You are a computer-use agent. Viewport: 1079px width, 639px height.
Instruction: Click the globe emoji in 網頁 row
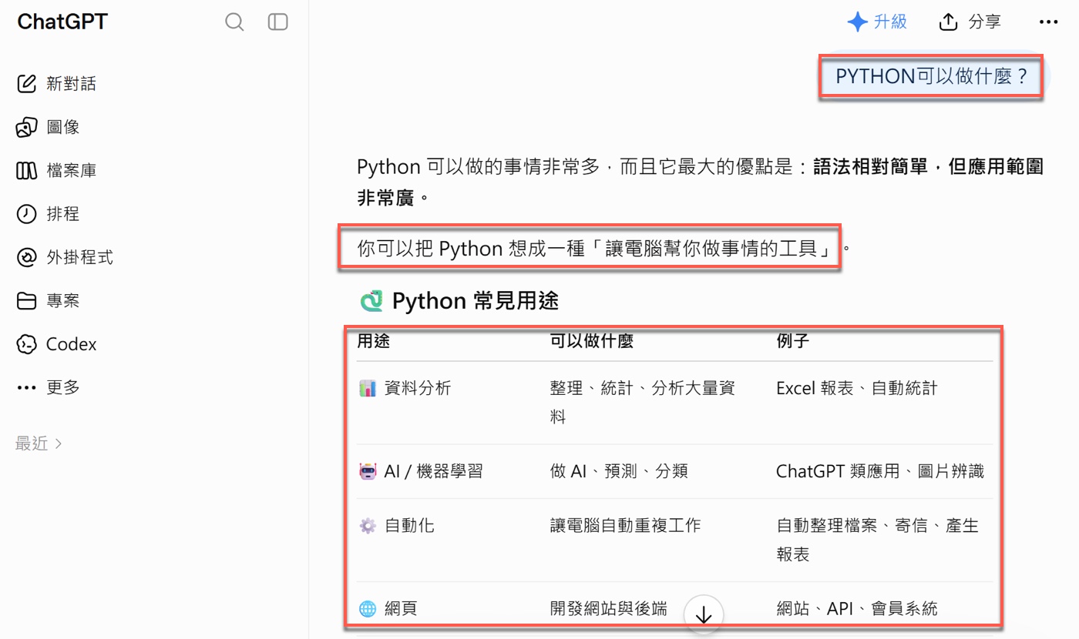(x=368, y=609)
